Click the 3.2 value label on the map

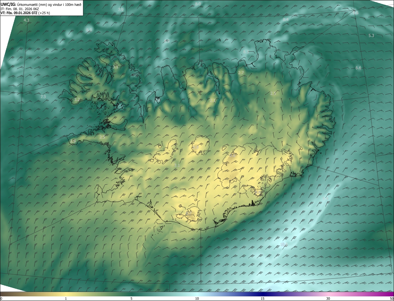77,100
